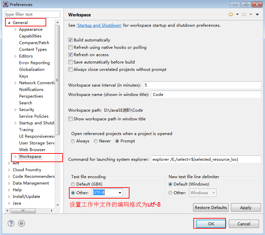Expand the Java preferences node
This screenshot has height=235, width=265.
pos(9,203)
